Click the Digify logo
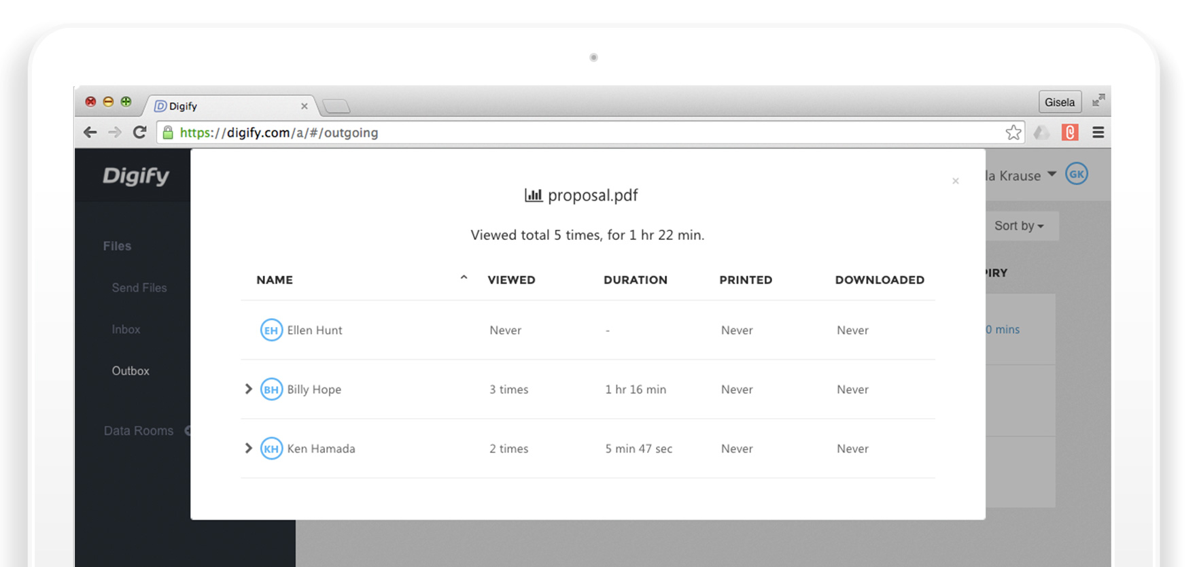This screenshot has height=567, width=1197. 136,176
